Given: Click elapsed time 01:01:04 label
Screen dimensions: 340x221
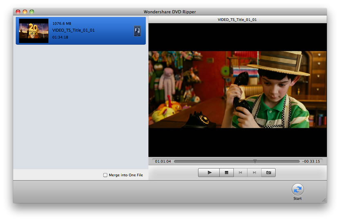Looking at the screenshot, I should tap(163, 161).
